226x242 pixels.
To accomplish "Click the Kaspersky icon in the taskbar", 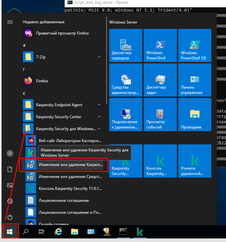I will [140, 232].
